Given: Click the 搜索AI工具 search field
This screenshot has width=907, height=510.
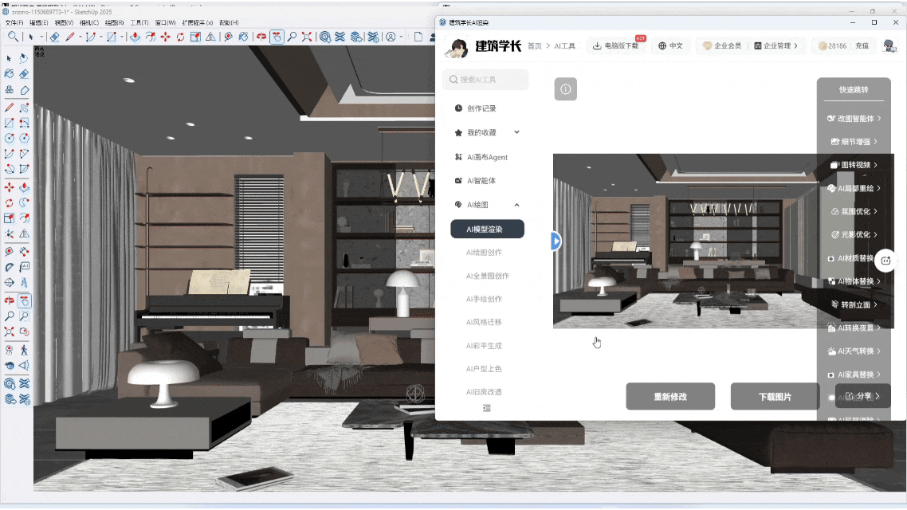Looking at the screenshot, I should pos(485,80).
